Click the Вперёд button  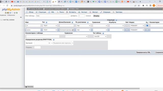click(x=96, y=16)
